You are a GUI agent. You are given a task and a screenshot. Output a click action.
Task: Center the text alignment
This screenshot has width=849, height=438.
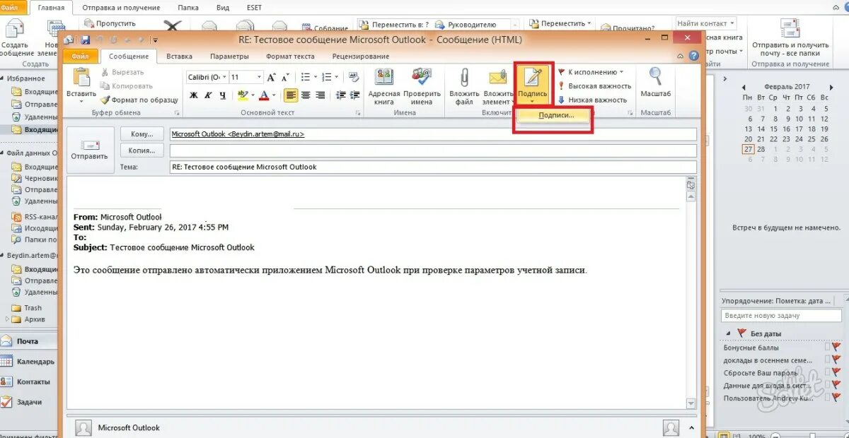[x=306, y=95]
